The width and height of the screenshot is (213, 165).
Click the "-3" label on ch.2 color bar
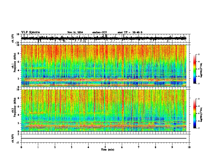[198, 99]
